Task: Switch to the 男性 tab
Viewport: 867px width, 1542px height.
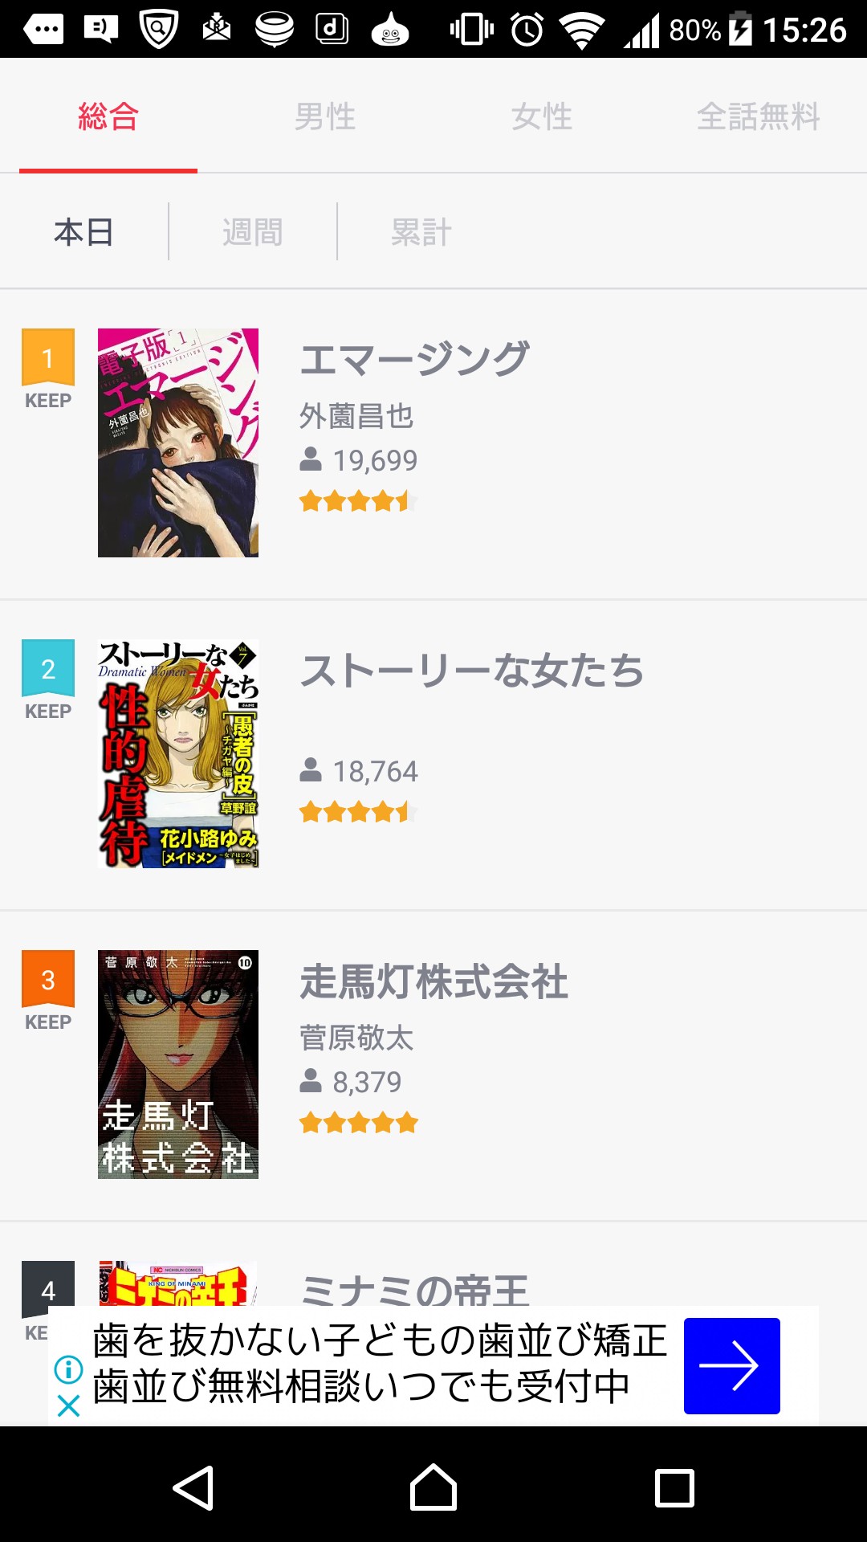Action: coord(325,117)
